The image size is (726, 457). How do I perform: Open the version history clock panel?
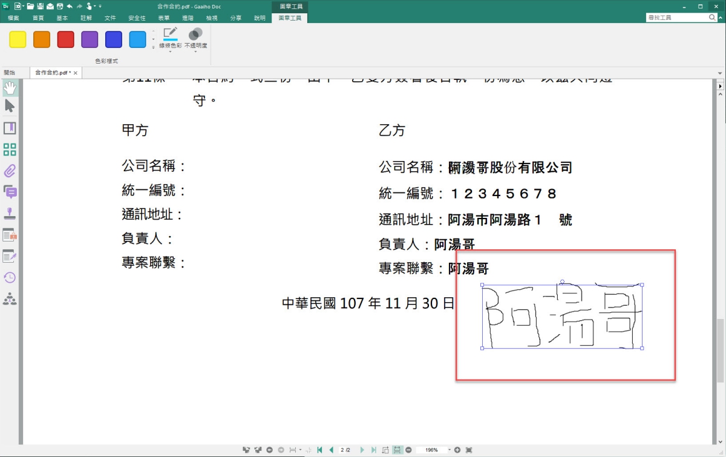(x=10, y=277)
